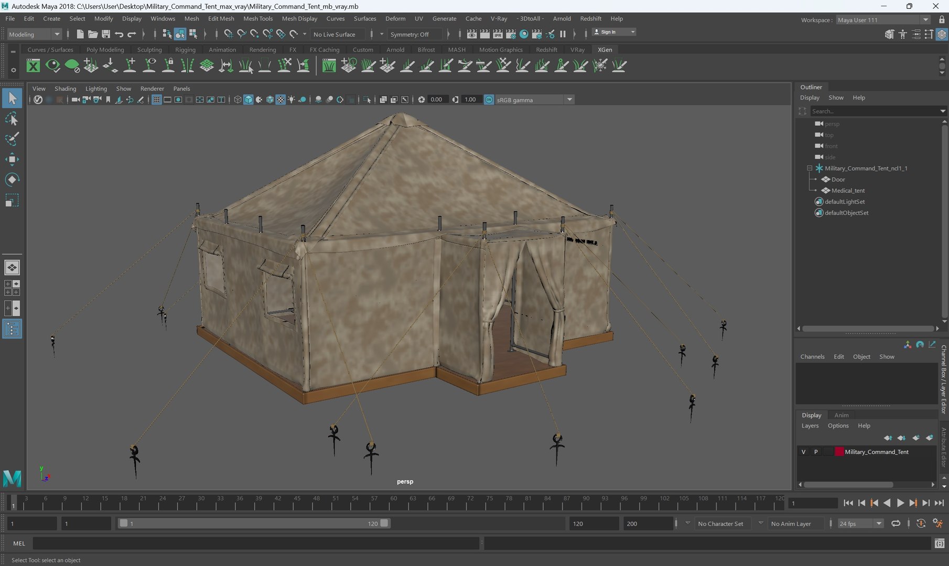Open the Workspace Maya User 111 dropdown
Viewport: 949px width, 566px height.
pos(883,20)
